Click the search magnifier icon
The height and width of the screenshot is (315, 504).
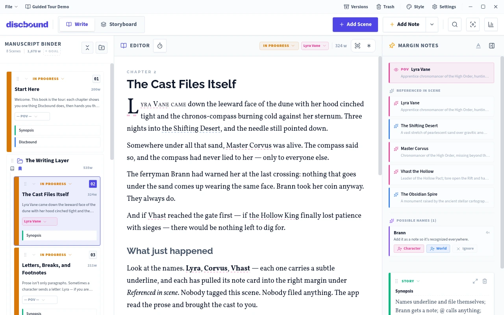[455, 24]
